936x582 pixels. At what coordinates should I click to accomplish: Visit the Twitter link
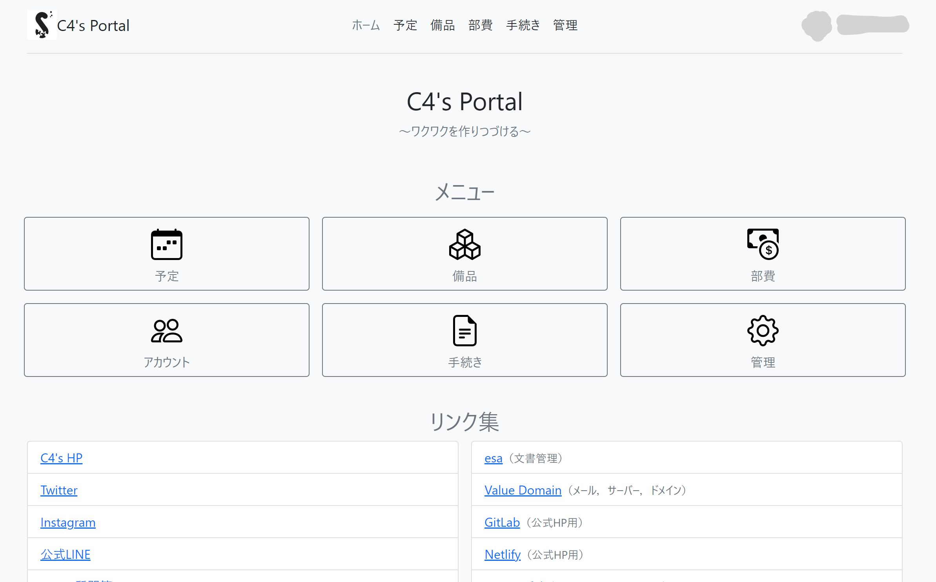pyautogui.click(x=59, y=490)
